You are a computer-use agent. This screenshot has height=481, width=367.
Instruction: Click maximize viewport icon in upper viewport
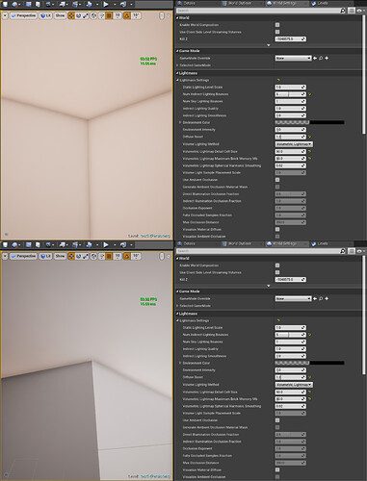162,15
